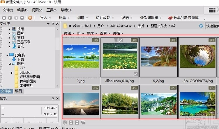Click 分享到新浪微博 button
Viewport: 219px width, 129px height.
pos(183,18)
